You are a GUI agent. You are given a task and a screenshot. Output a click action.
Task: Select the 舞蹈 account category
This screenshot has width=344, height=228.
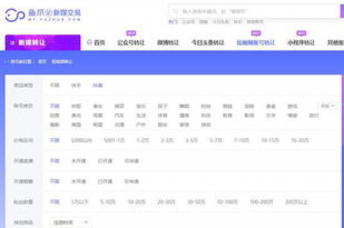click(184, 106)
